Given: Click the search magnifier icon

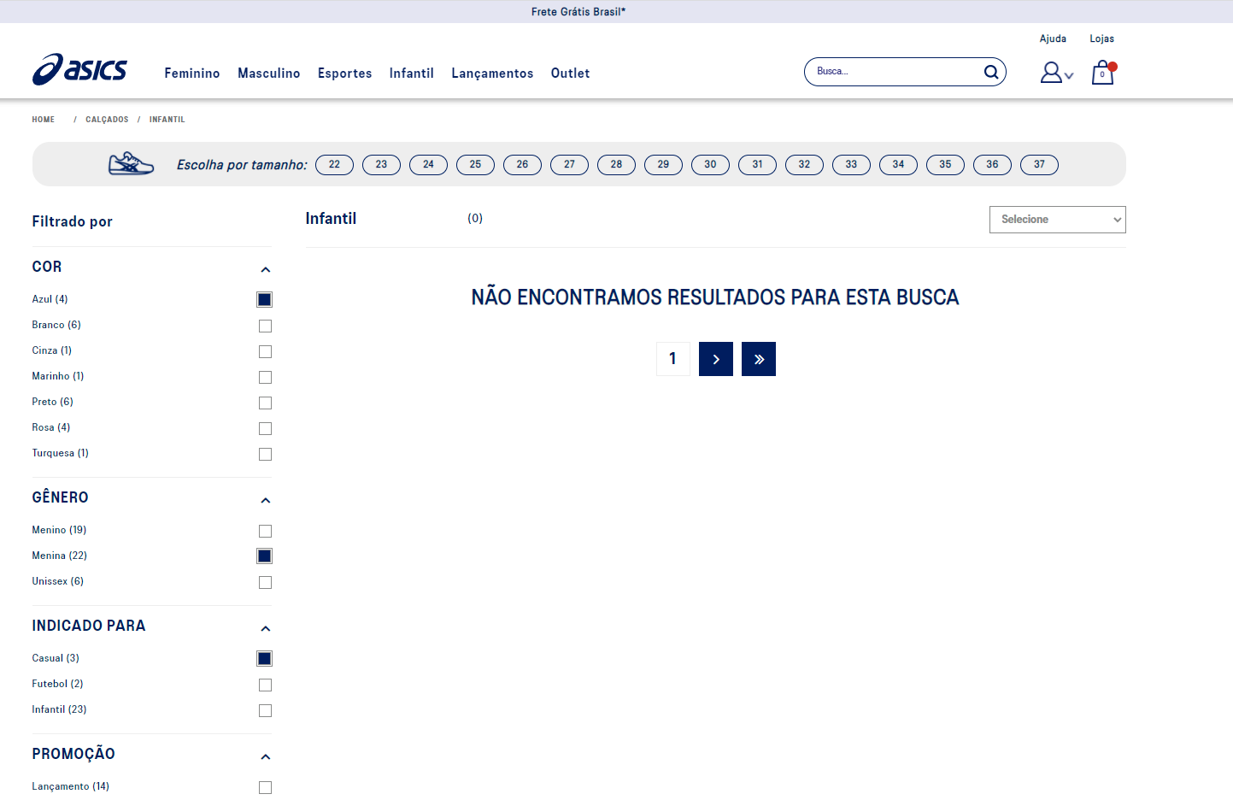Looking at the screenshot, I should pyautogui.click(x=991, y=72).
